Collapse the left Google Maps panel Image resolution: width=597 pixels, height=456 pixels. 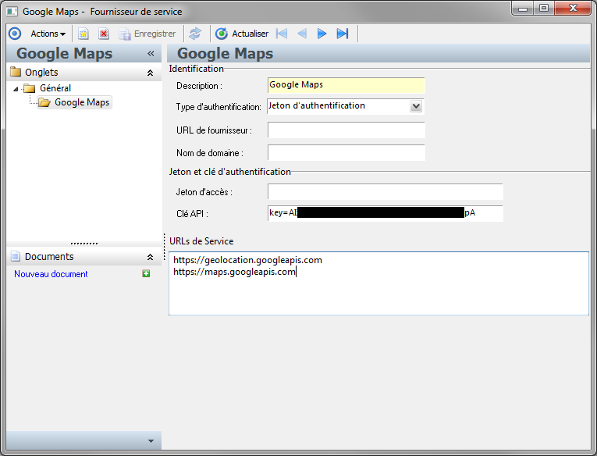point(151,54)
